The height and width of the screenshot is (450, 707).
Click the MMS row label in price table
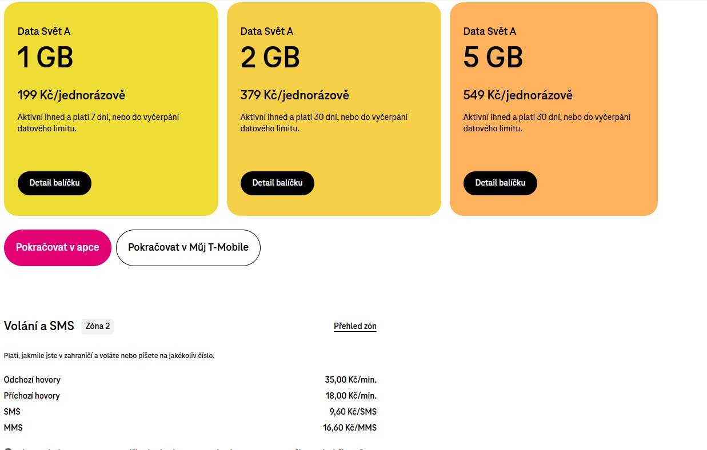point(13,428)
